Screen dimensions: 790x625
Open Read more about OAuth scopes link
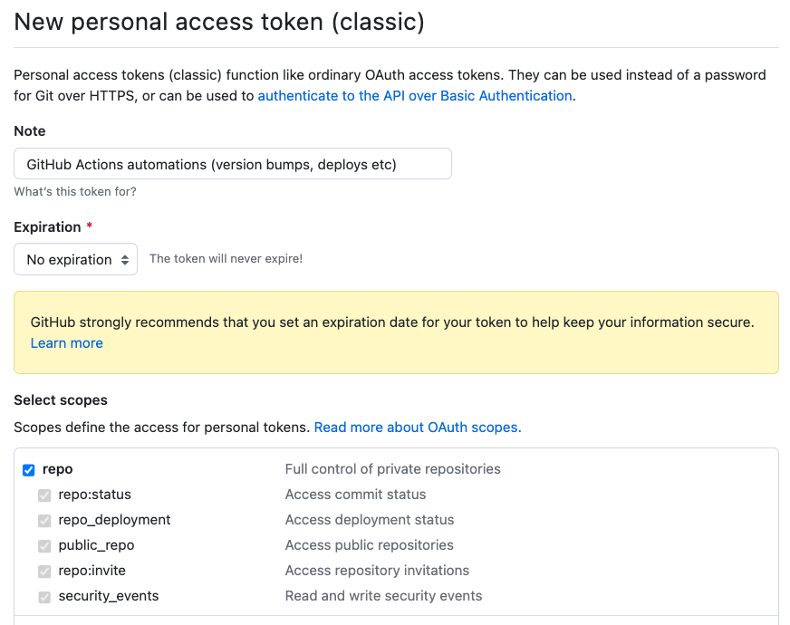click(x=418, y=428)
